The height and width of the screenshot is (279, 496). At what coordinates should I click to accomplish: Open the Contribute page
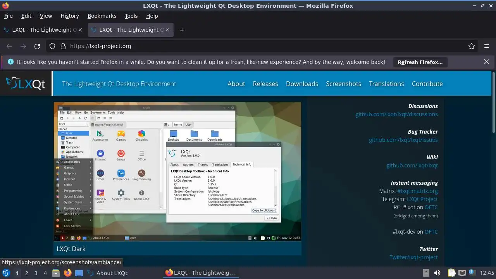click(x=427, y=84)
